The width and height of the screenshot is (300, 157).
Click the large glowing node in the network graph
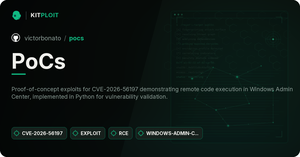click(237, 77)
